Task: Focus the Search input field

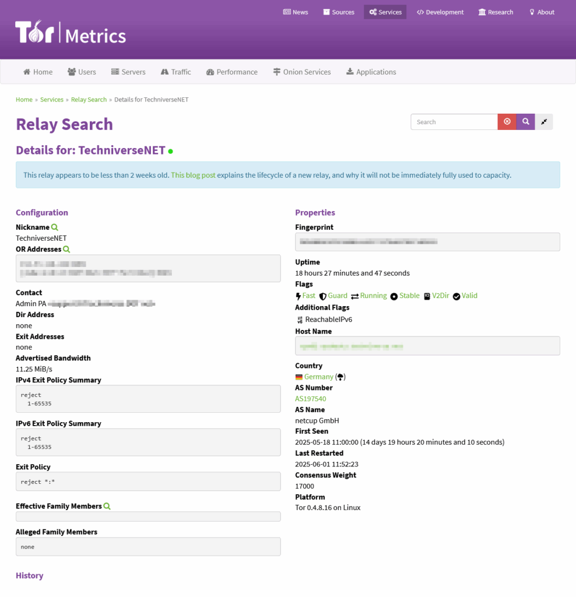Action: pyautogui.click(x=454, y=122)
